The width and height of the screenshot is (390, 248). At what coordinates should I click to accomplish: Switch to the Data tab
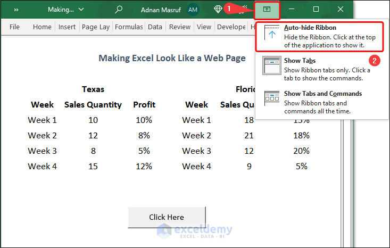[x=155, y=27]
